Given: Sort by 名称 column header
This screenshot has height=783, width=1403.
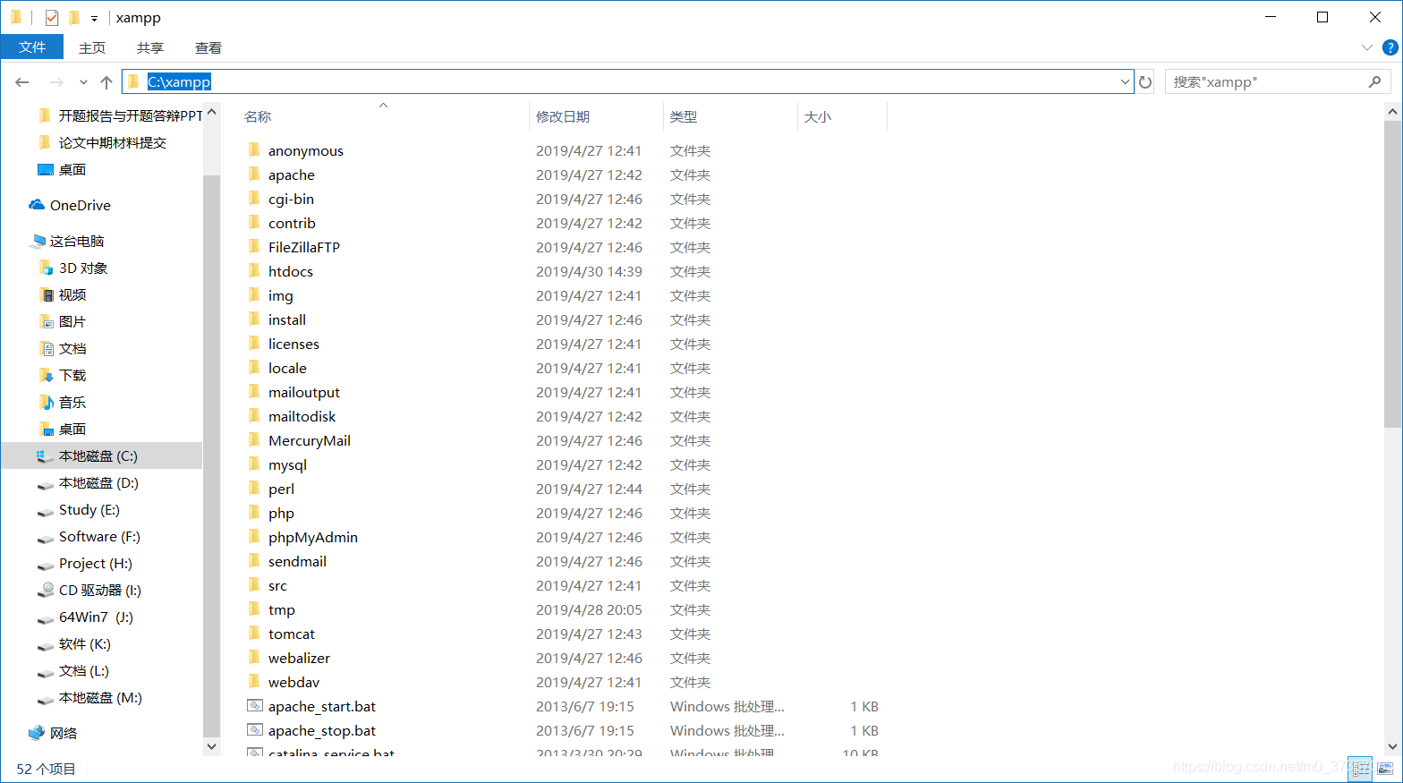Looking at the screenshot, I should [258, 116].
